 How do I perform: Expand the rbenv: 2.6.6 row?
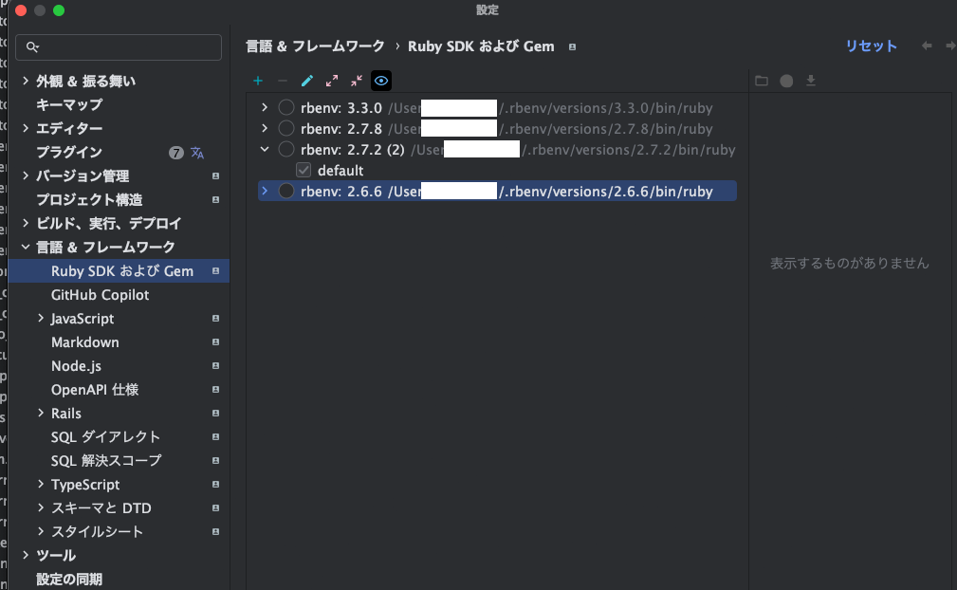265,191
